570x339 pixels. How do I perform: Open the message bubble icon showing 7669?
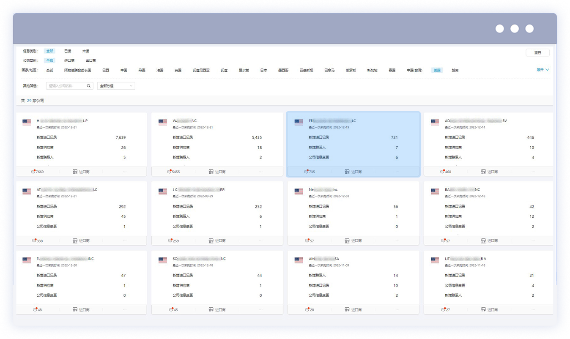(34, 172)
